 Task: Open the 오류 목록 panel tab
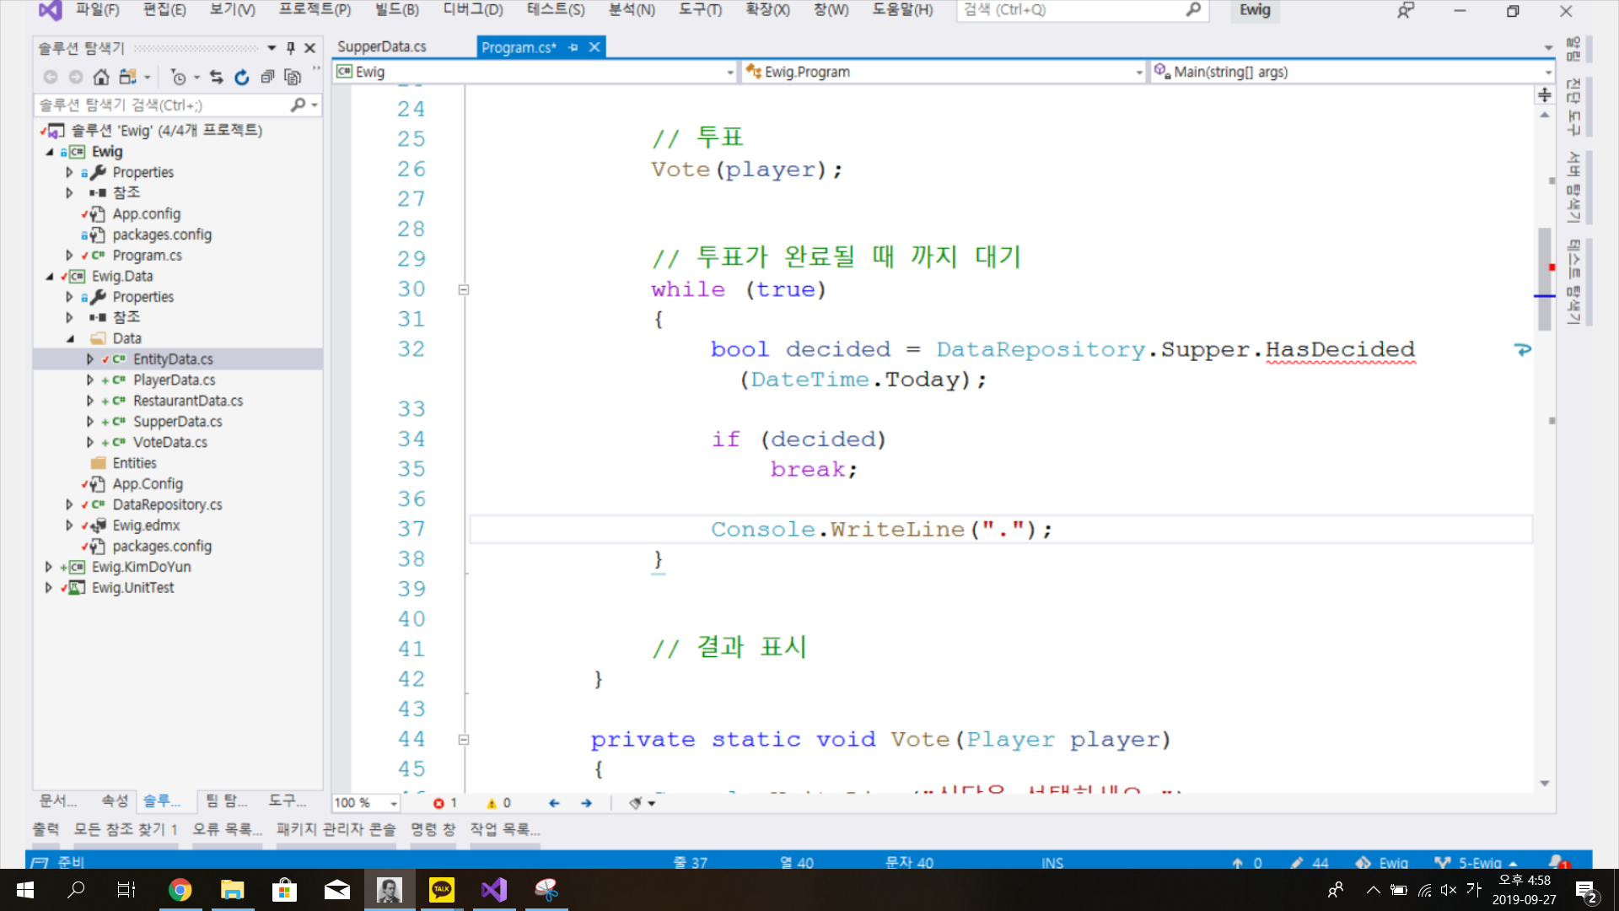227,829
